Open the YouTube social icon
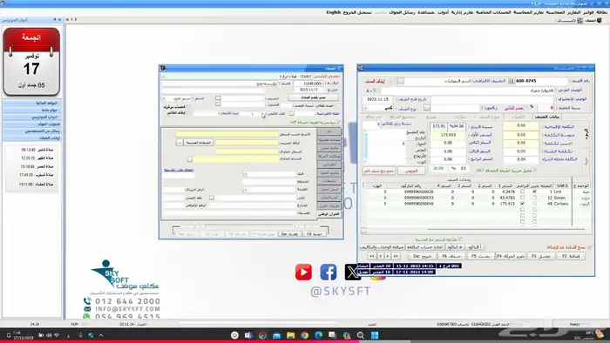The height and width of the screenshot is (343, 610). [x=303, y=272]
